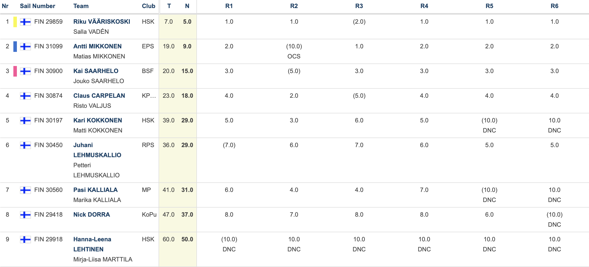Open Antti MIKKONEN team link
The width and height of the screenshot is (589, 267).
(x=97, y=46)
